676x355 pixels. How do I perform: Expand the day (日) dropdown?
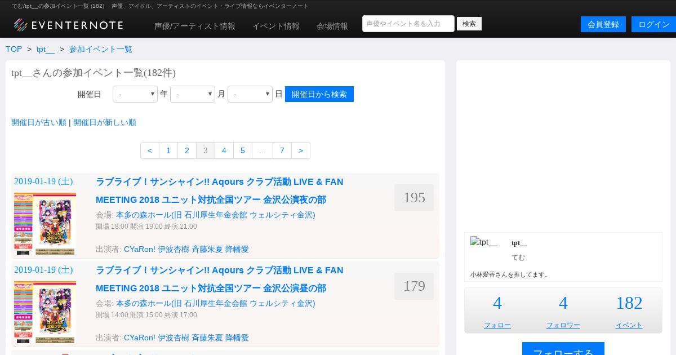pyautogui.click(x=250, y=94)
